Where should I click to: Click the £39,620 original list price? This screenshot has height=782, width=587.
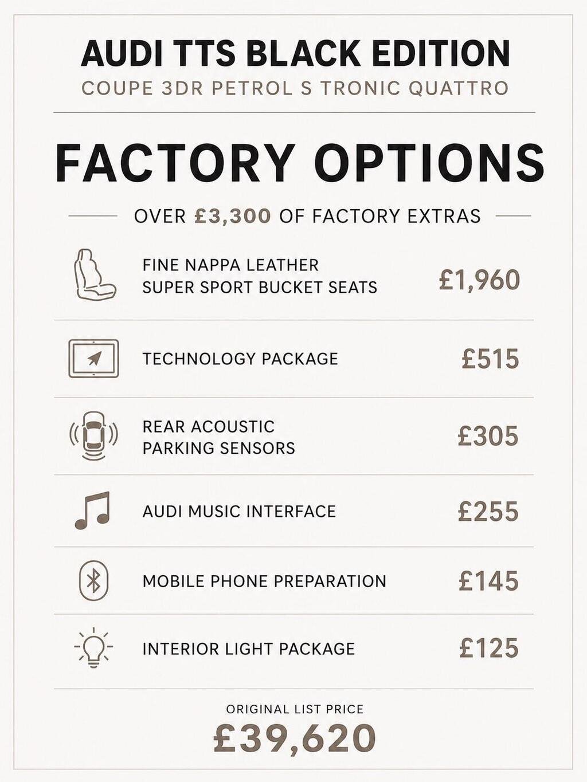click(x=295, y=738)
